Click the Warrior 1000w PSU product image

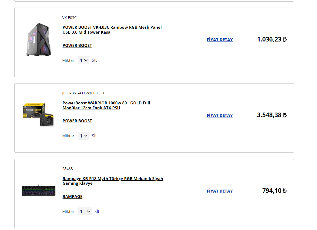(38, 115)
